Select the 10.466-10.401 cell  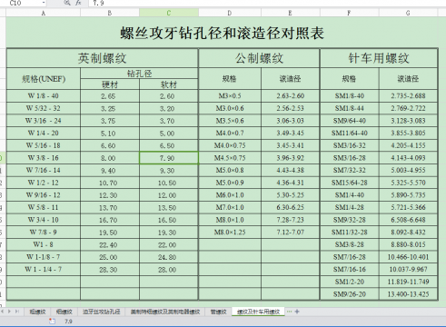tap(408, 257)
